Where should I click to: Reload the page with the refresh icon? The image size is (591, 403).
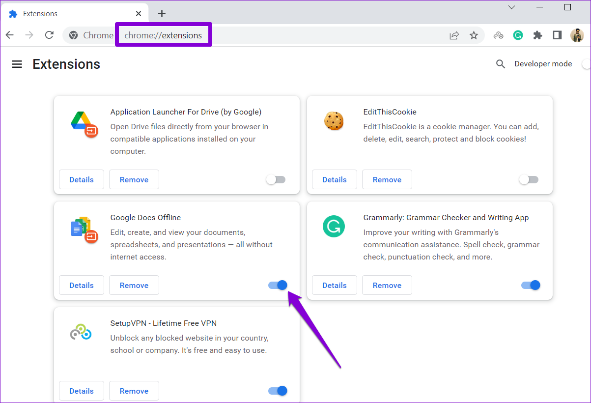coord(49,35)
